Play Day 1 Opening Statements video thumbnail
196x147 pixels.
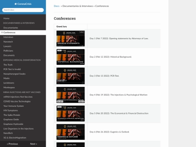point(70,38)
